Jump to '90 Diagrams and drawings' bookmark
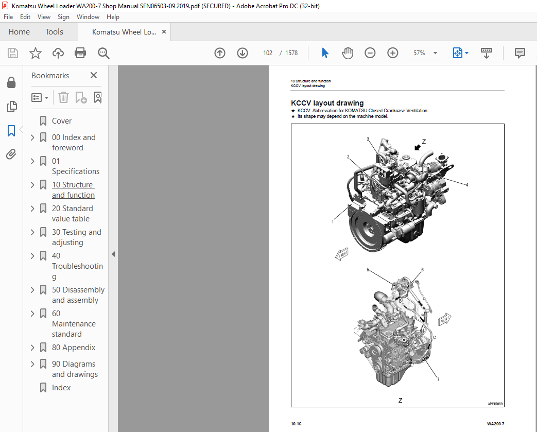Screen dimensions: 537x432 pos(75,369)
